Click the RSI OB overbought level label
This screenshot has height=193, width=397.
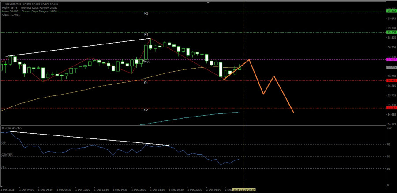4,142
